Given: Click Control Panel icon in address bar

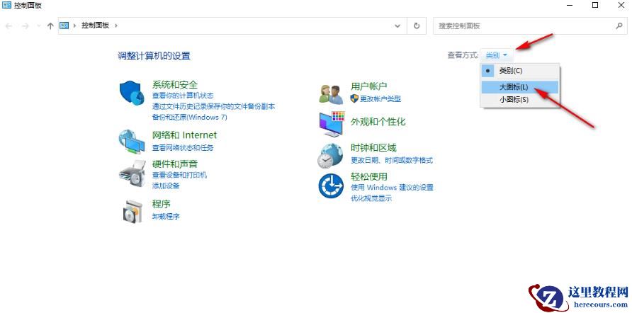Looking at the screenshot, I should click(64, 25).
